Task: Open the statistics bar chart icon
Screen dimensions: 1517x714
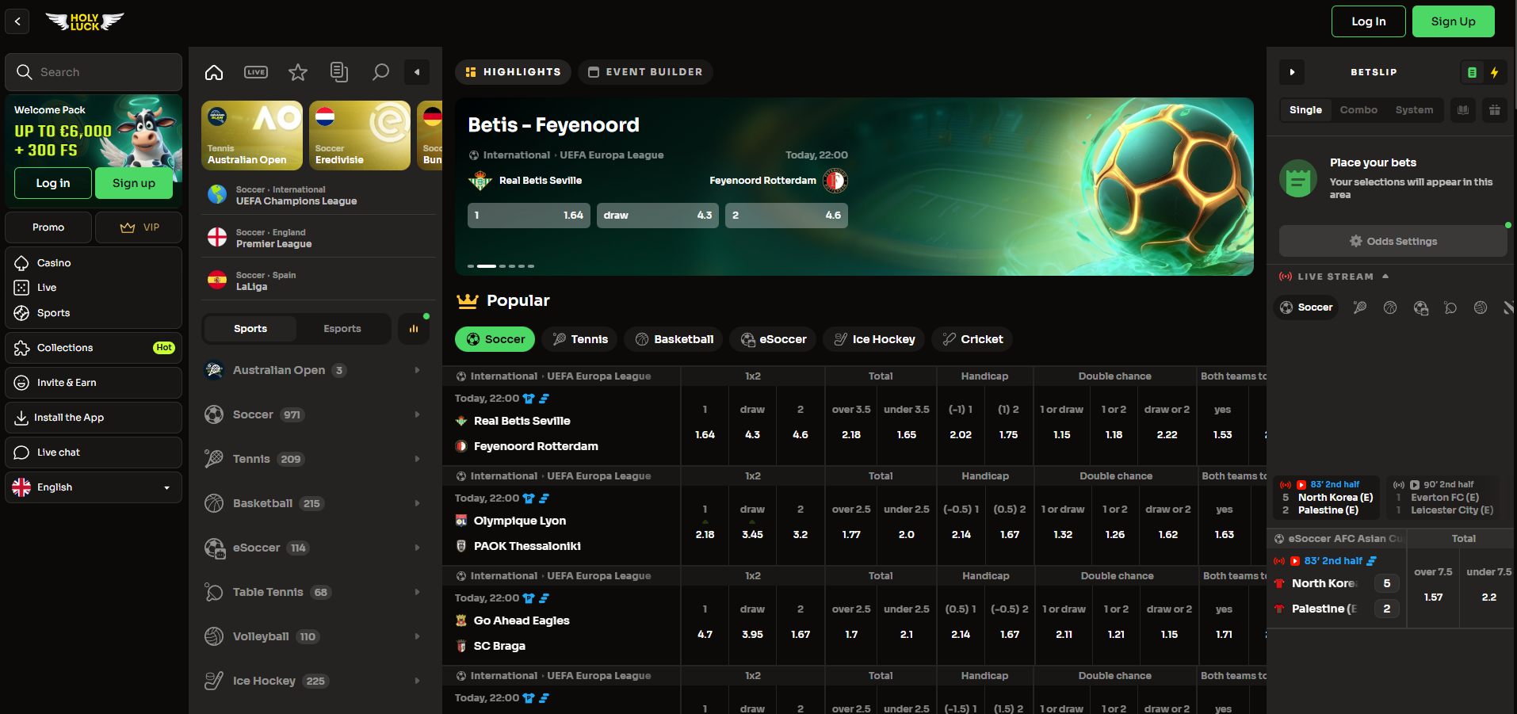Action: tap(414, 329)
